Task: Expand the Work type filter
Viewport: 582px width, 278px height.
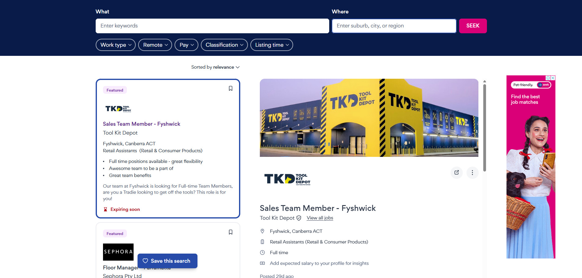Action: pyautogui.click(x=116, y=45)
